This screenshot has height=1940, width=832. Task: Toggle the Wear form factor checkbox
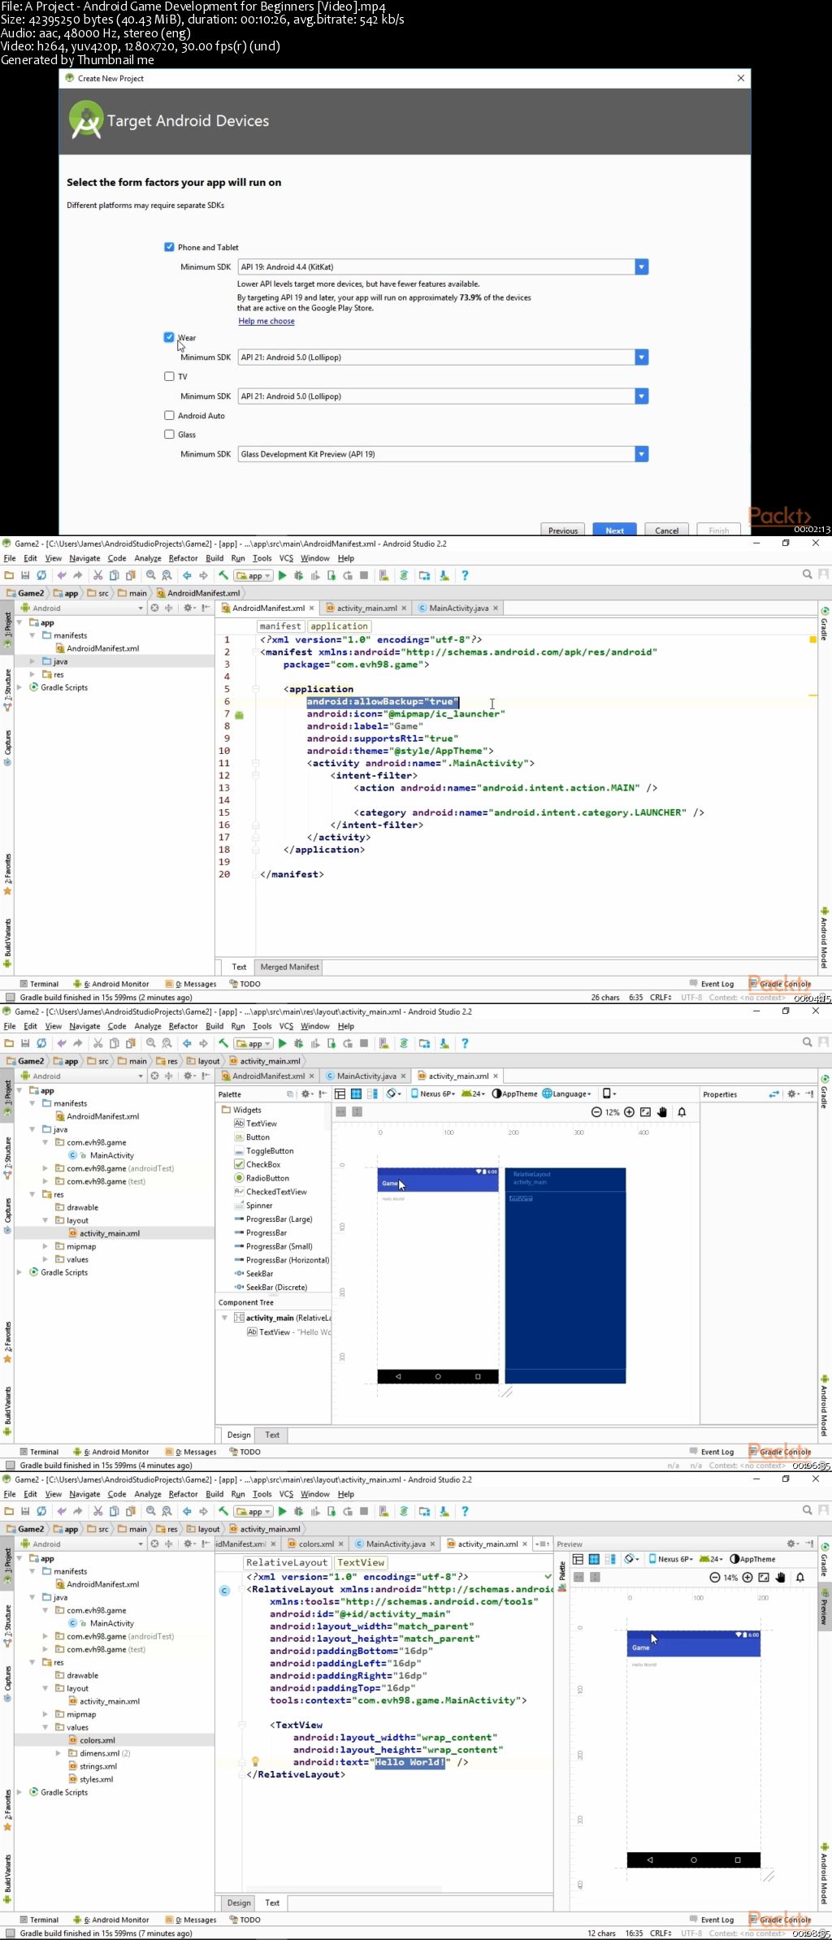169,337
